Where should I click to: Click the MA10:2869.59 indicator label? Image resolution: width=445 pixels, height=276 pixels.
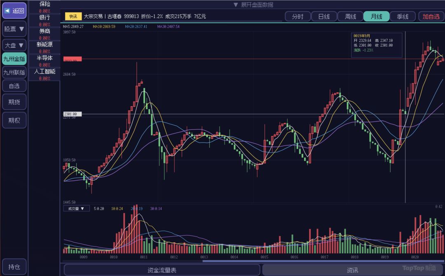(x=104, y=27)
